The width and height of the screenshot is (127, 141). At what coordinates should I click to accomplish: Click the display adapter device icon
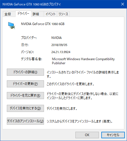click(x=11, y=26)
